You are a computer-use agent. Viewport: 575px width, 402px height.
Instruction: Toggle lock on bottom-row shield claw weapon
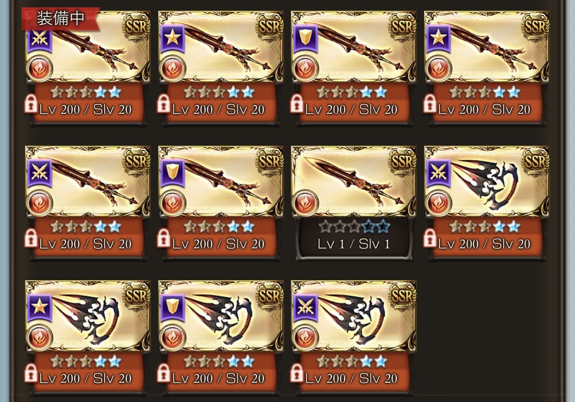(164, 373)
